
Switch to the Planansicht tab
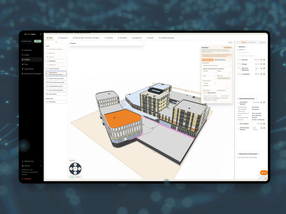tap(63, 38)
